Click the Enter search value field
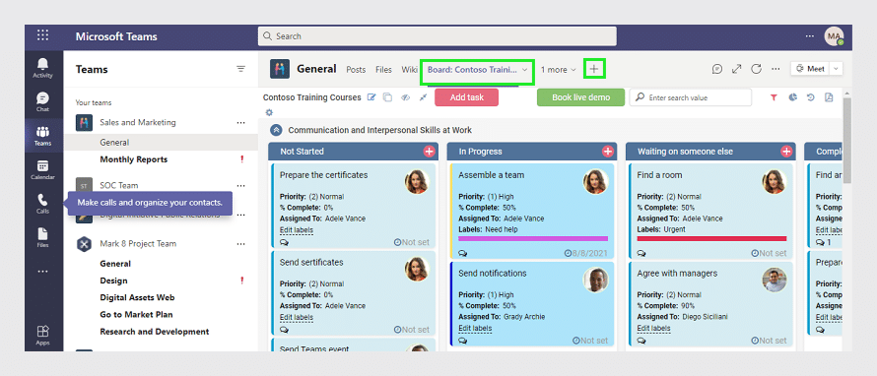 (x=690, y=97)
